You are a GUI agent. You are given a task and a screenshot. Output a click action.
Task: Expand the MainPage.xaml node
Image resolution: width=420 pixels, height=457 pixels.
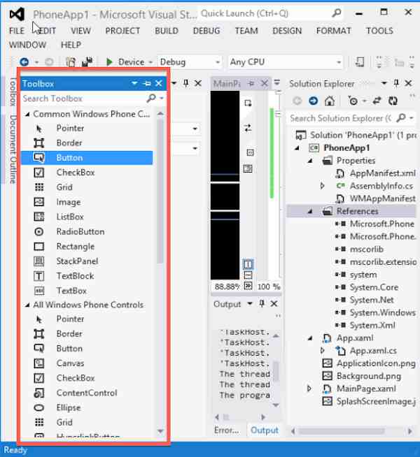pyautogui.click(x=309, y=389)
